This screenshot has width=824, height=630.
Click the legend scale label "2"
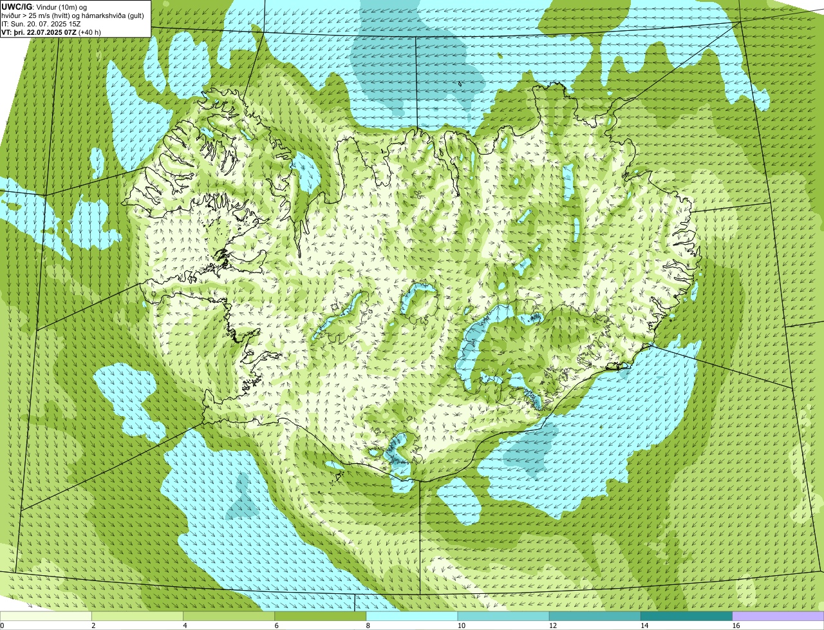[93, 625]
